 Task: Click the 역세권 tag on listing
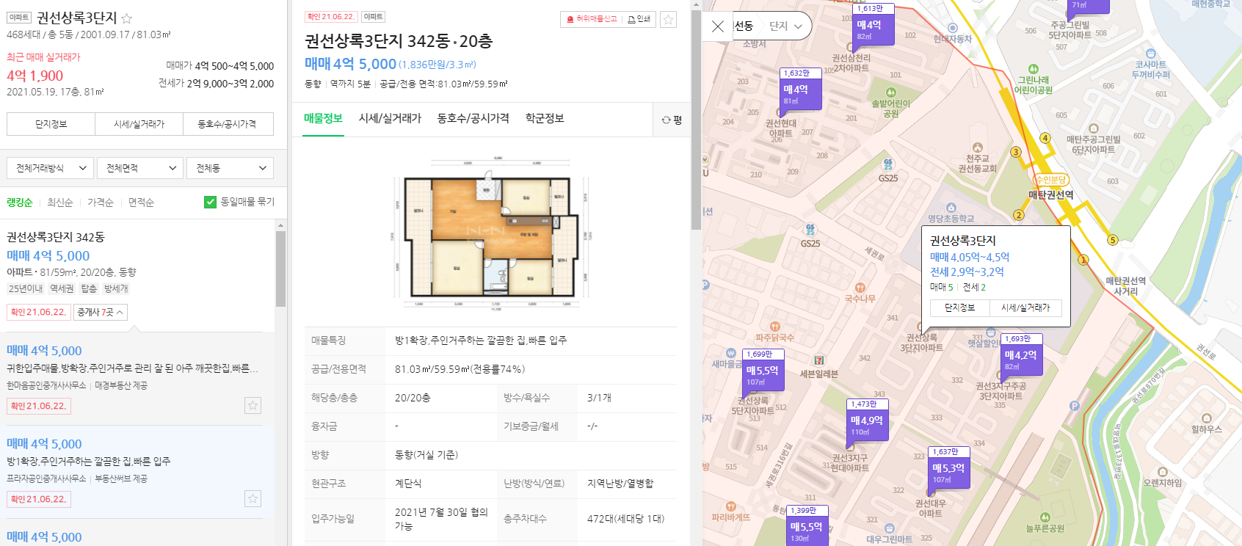pyautogui.click(x=62, y=289)
